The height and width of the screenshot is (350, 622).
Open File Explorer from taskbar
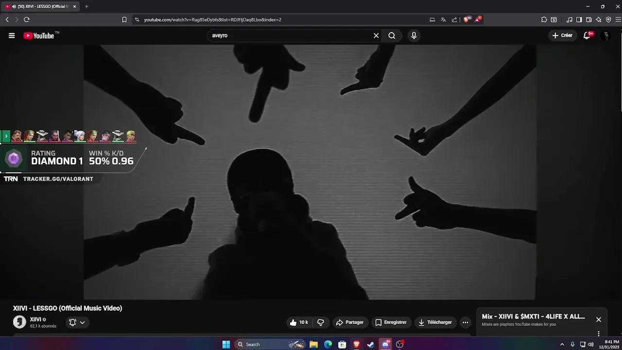tap(314, 344)
